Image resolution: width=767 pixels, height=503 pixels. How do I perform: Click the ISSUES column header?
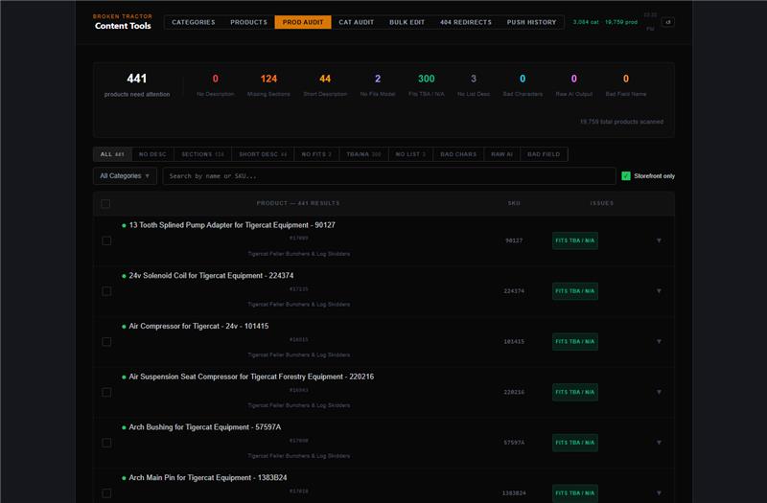click(x=601, y=203)
